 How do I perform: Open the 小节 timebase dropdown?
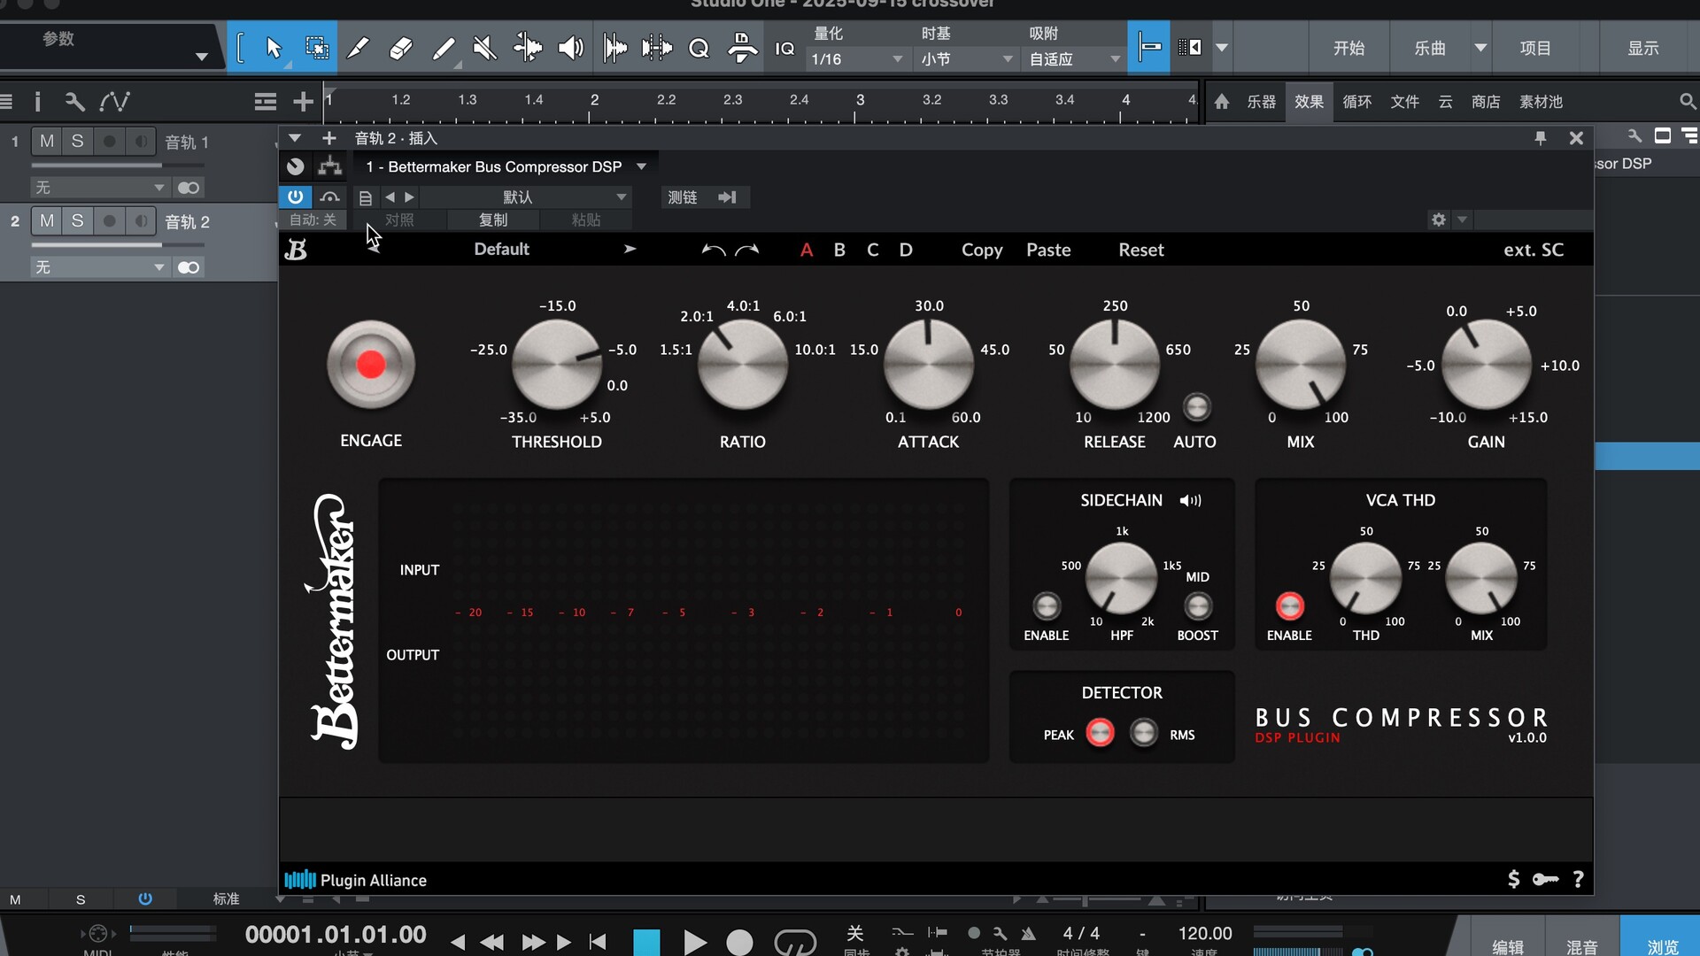pos(965,59)
